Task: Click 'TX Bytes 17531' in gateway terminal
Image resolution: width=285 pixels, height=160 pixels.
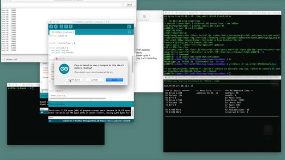Action: (x=174, y=100)
